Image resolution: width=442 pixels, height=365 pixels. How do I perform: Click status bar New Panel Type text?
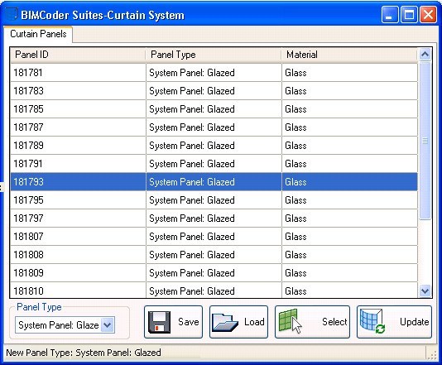(84, 353)
